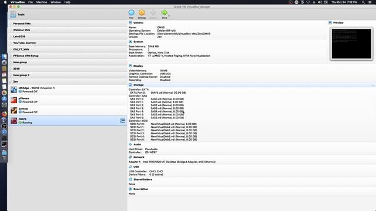Click the Shared folders section icon

pyautogui.click(x=130, y=179)
